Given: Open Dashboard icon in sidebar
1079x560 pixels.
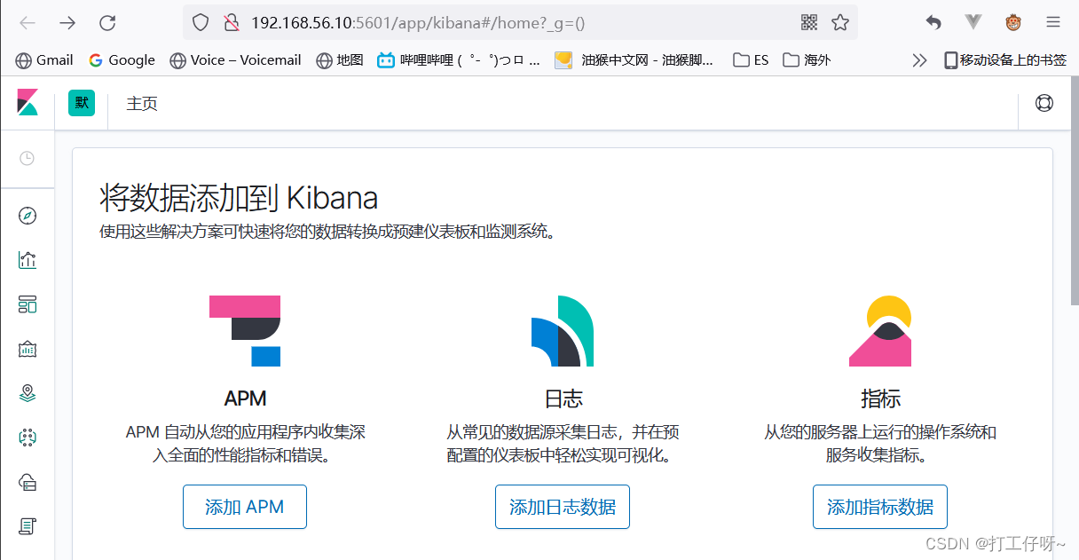Looking at the screenshot, I should [28, 304].
